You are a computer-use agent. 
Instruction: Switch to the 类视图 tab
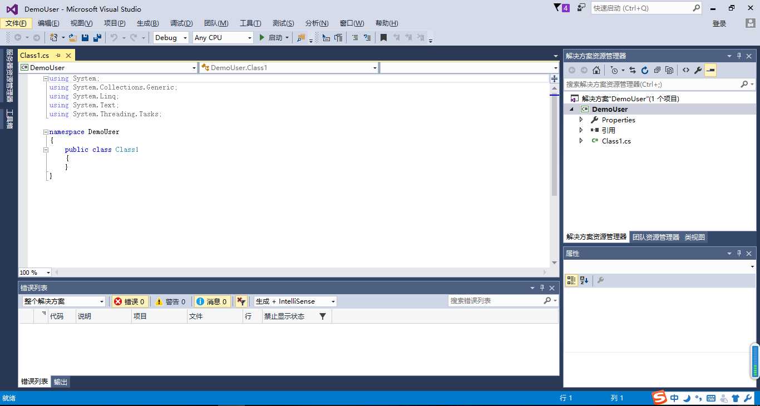click(x=695, y=237)
